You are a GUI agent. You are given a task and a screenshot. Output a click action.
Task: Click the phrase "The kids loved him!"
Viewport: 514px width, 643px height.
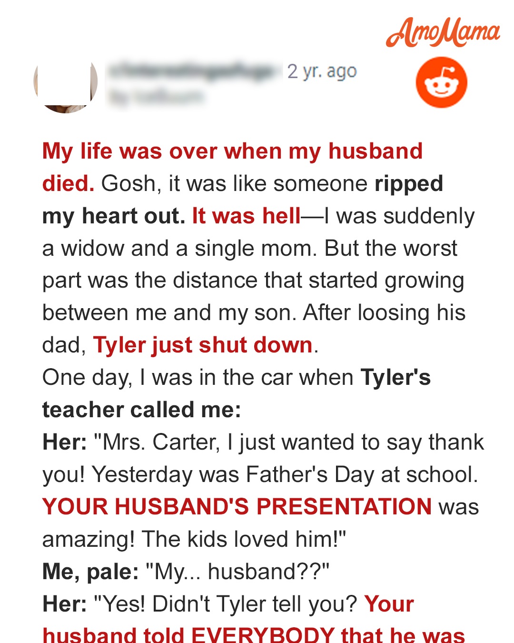(244, 539)
